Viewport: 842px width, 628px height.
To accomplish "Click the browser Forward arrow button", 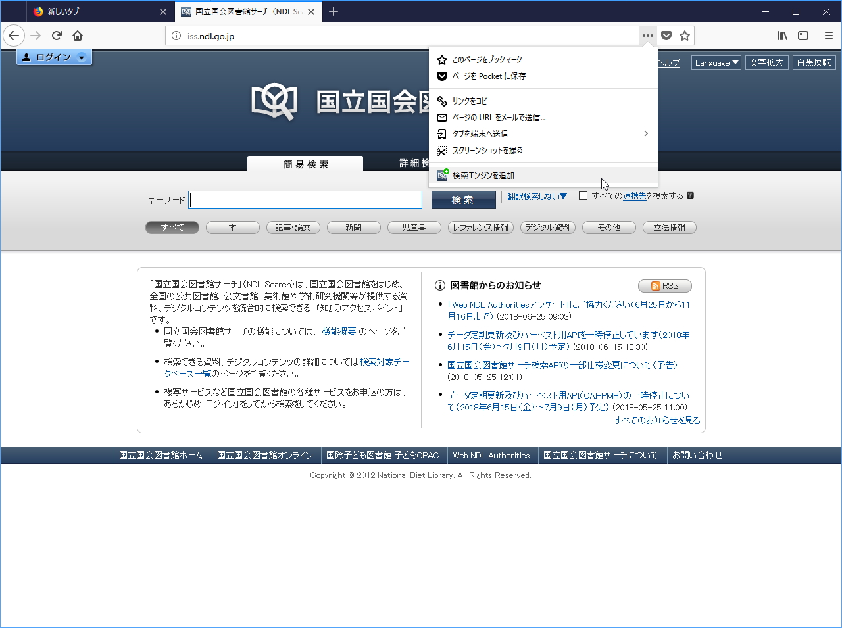I will coord(36,36).
